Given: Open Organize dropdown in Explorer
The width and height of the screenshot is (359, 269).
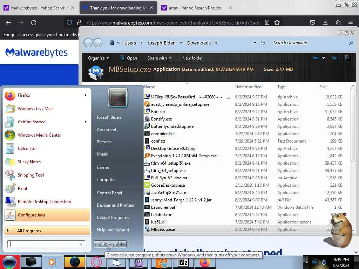Looking at the screenshot, I should 99,58.
